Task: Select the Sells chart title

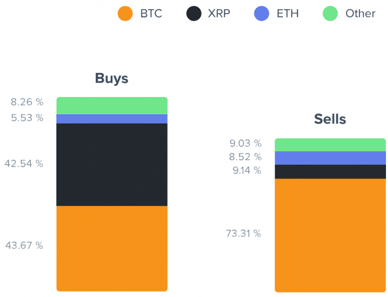Action: coord(330,119)
